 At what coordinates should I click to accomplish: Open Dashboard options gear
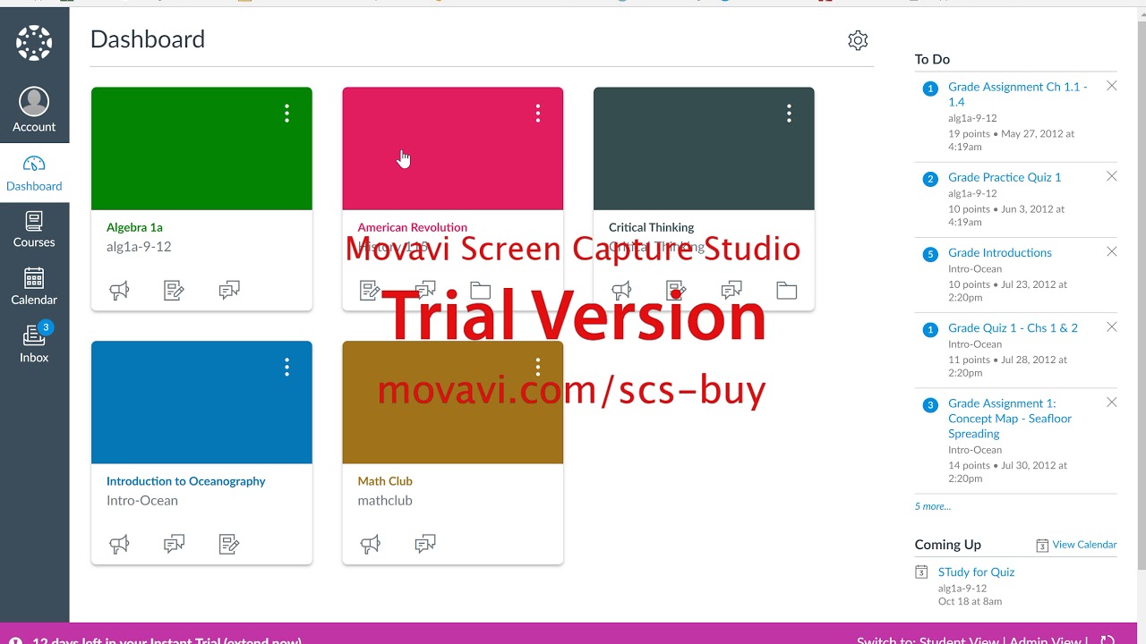(858, 40)
